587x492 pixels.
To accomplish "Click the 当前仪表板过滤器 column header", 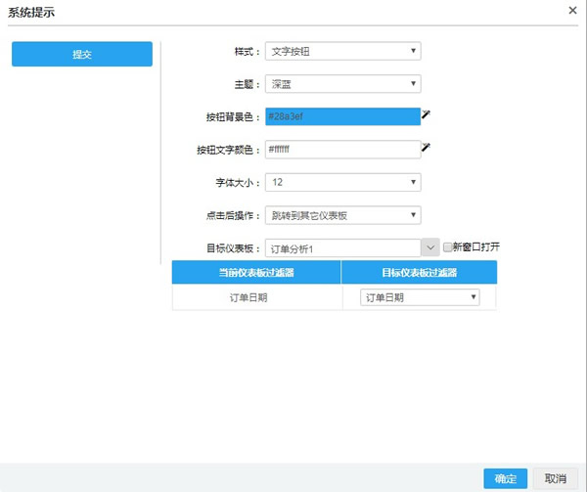I will pyautogui.click(x=256, y=272).
